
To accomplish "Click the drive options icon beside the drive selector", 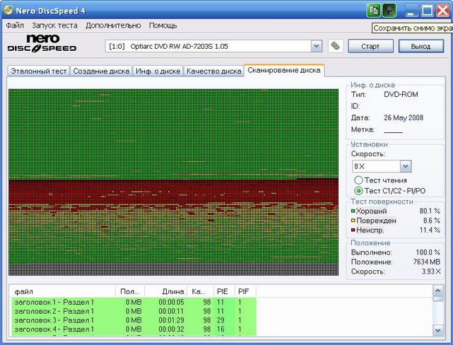I will click(336, 46).
